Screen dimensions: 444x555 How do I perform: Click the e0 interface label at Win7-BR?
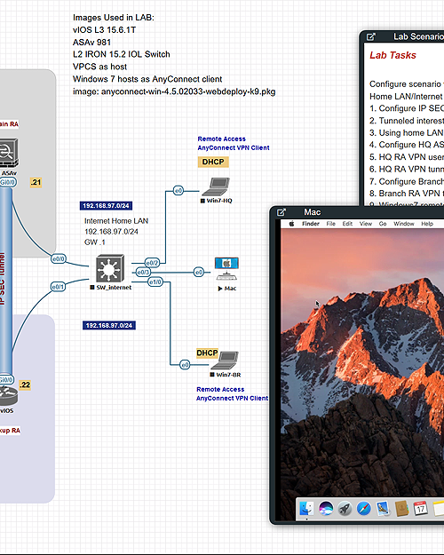pyautogui.click(x=185, y=365)
